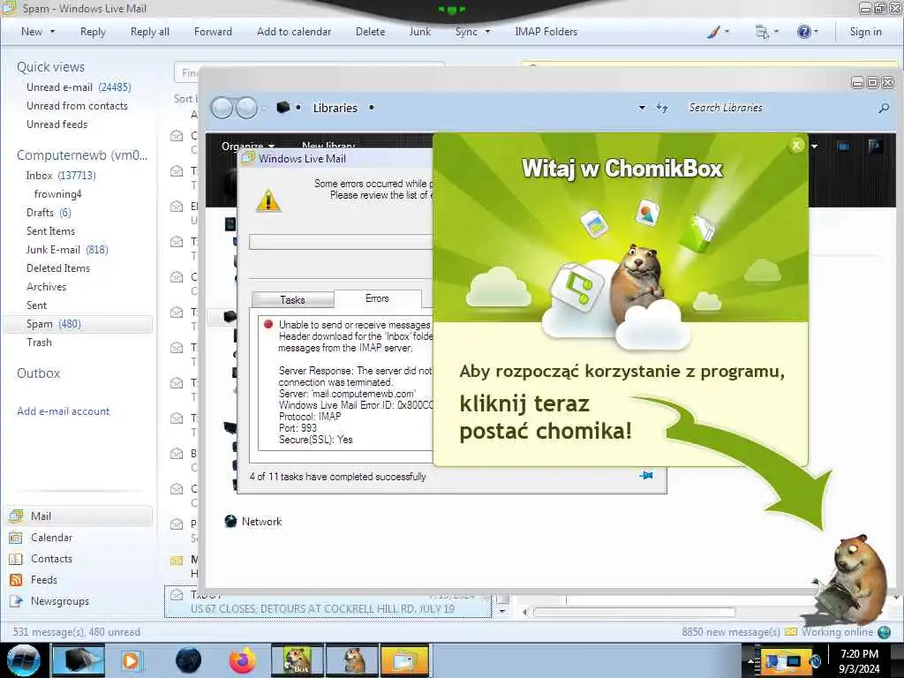Expand the New message dropdown arrow

coord(52,32)
